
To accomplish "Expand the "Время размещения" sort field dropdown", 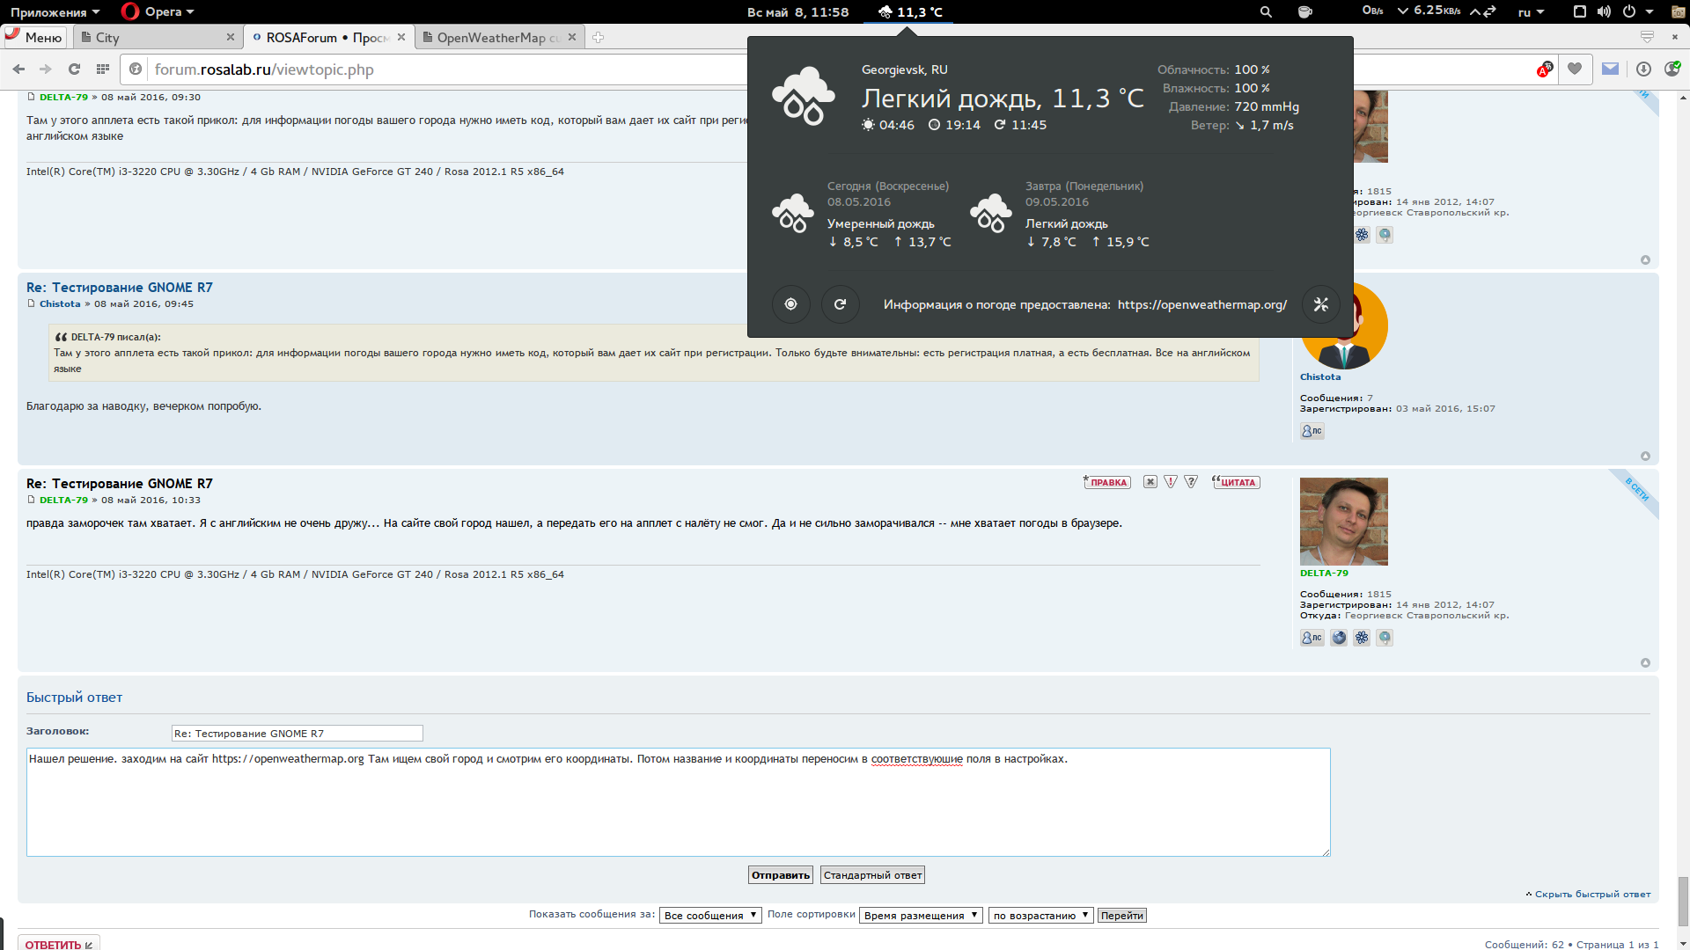I will tap(921, 916).
